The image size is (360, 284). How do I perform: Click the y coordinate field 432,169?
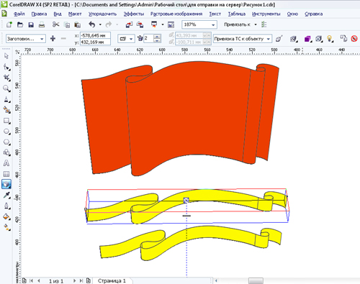(x=95, y=42)
